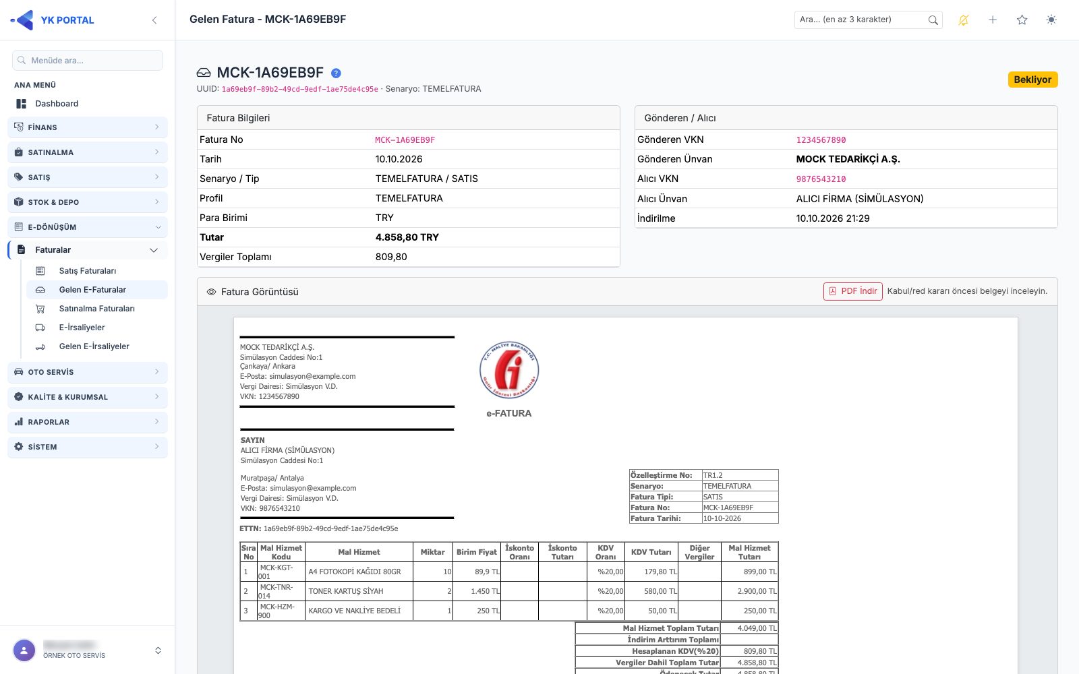1079x674 pixels.
Task: Click the favorites star icon
Action: tap(1022, 20)
